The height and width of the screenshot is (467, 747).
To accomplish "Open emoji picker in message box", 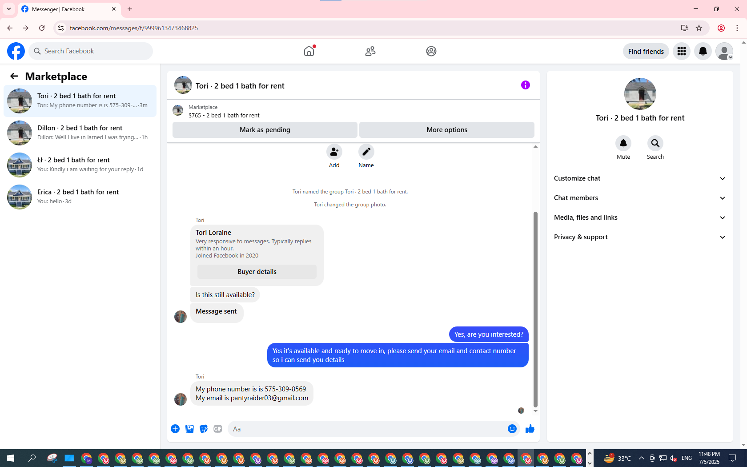I will (x=512, y=429).
